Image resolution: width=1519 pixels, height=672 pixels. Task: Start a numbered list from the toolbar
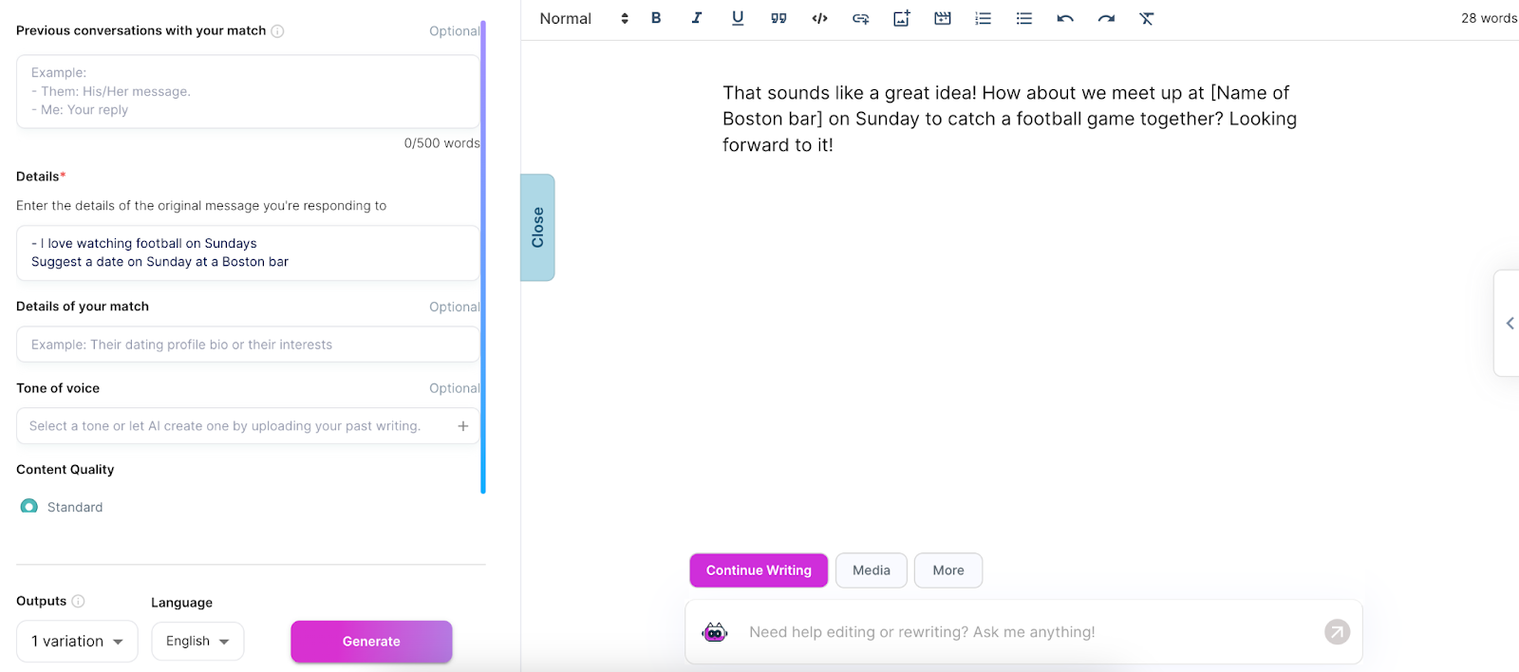(983, 18)
